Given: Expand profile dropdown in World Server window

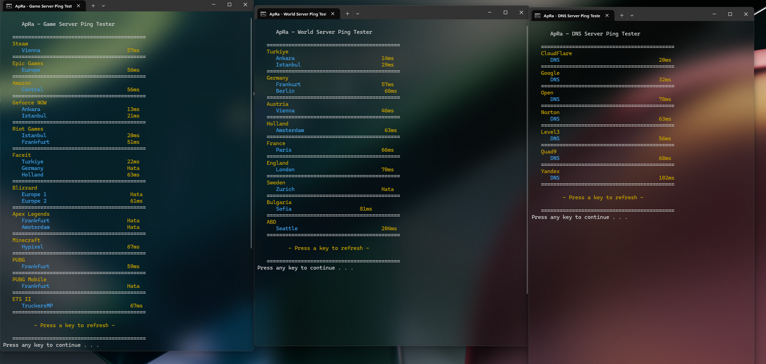Looking at the screenshot, I should point(358,14).
